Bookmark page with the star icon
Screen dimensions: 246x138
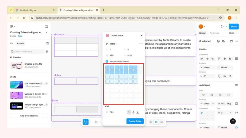220,18
